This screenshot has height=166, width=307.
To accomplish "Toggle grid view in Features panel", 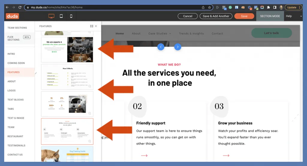I will coord(92,26).
